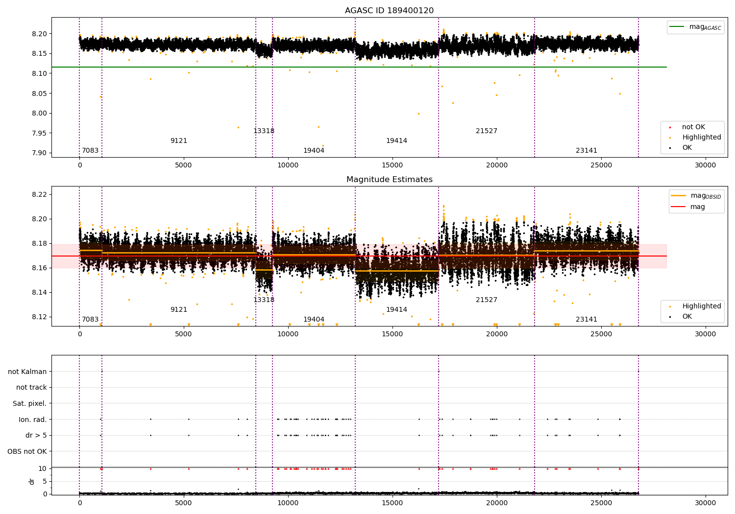
Task: Click obsid label 7083 in the AGASC ID plot
Action: (x=90, y=150)
